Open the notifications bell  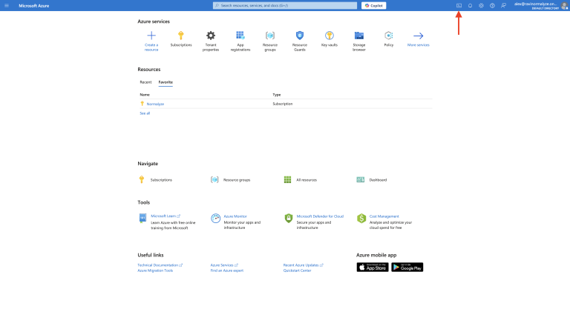(x=470, y=5)
